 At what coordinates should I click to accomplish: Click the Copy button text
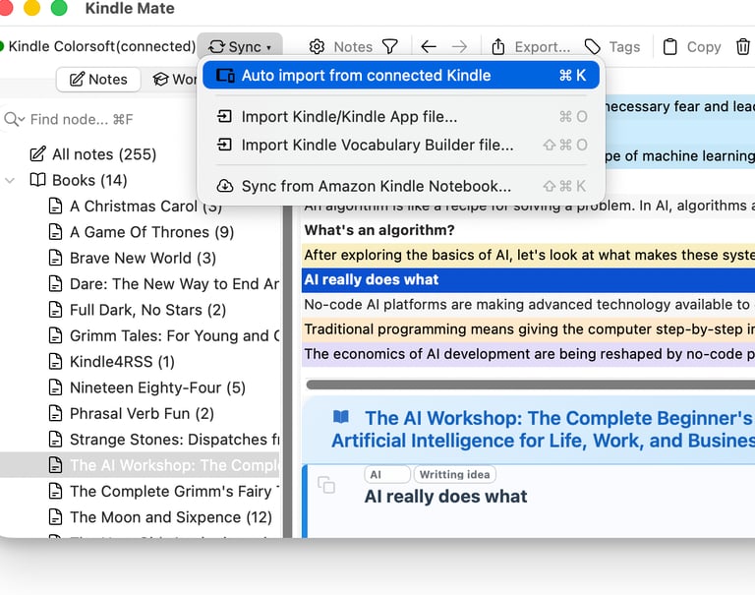pyautogui.click(x=704, y=47)
